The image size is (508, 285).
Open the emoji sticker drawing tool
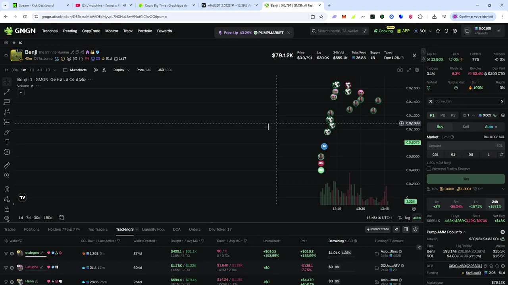click(7, 152)
